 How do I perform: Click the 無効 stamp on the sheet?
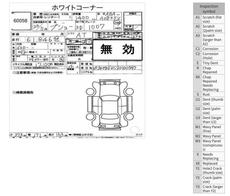pyautogui.click(x=117, y=50)
